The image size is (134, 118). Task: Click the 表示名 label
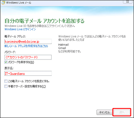pyautogui.click(x=9, y=68)
